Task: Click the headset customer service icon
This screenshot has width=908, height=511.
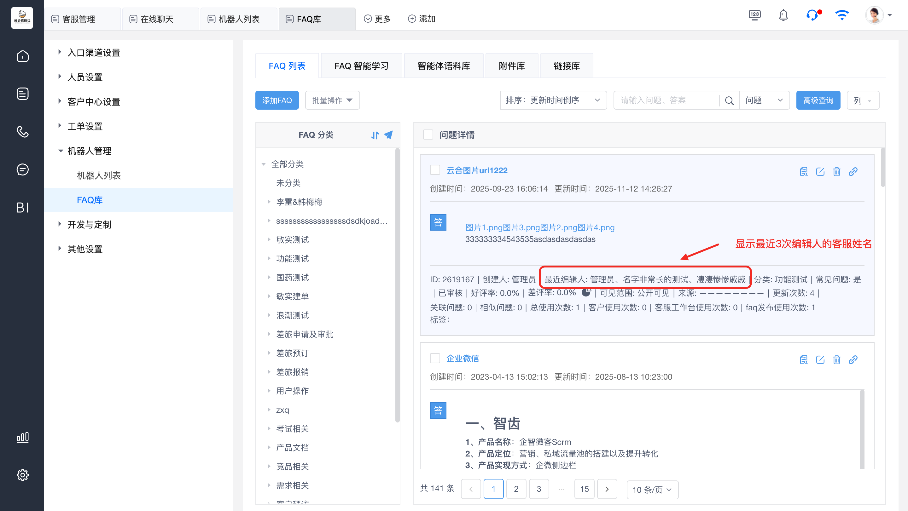Action: (812, 15)
